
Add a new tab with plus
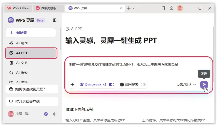point(129,8)
